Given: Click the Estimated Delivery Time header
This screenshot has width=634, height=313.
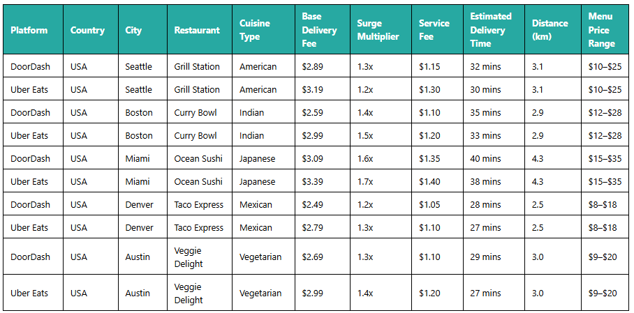Looking at the screenshot, I should 490,30.
